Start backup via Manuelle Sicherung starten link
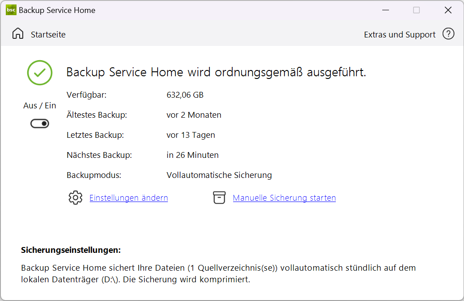Viewport: 464px width, 301px height. click(284, 198)
